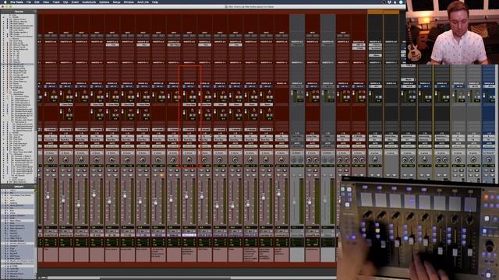Click the volume fader above the highlighted track name
This screenshot has height=280, width=499.
tap(186, 197)
